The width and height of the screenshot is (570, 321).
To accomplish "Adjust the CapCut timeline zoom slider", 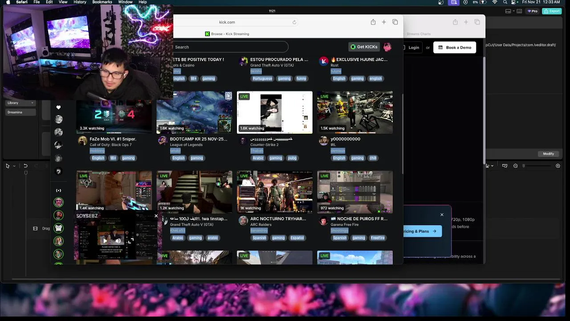I will tap(537, 166).
